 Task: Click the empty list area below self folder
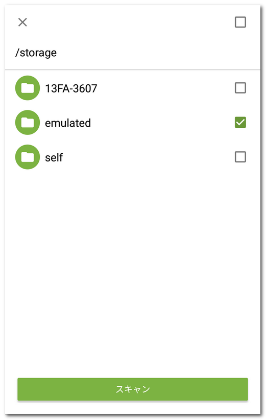tap(133, 270)
